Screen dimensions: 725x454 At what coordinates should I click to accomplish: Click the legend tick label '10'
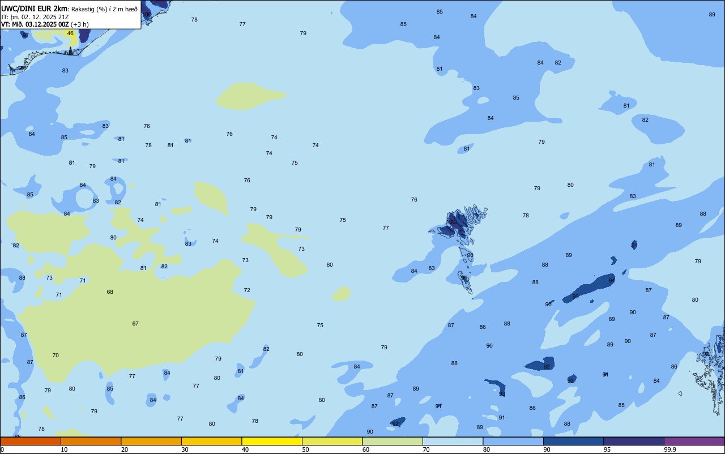click(64, 449)
